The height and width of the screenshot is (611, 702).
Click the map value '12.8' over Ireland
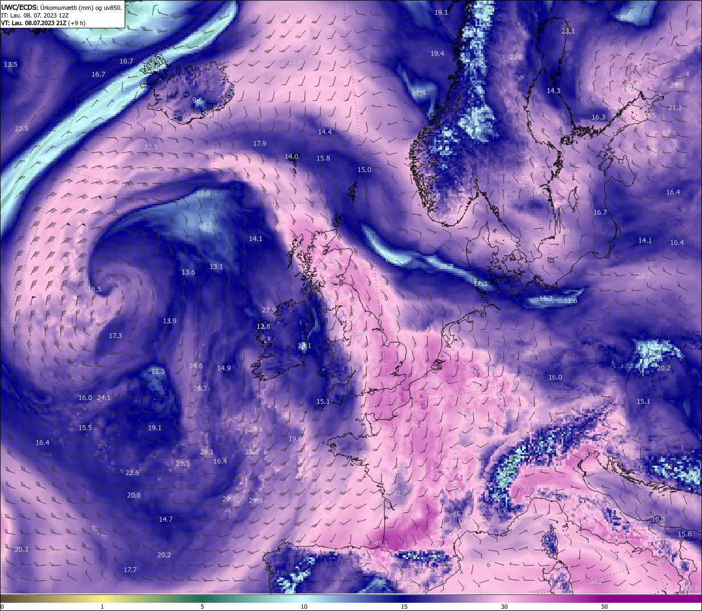click(x=263, y=326)
